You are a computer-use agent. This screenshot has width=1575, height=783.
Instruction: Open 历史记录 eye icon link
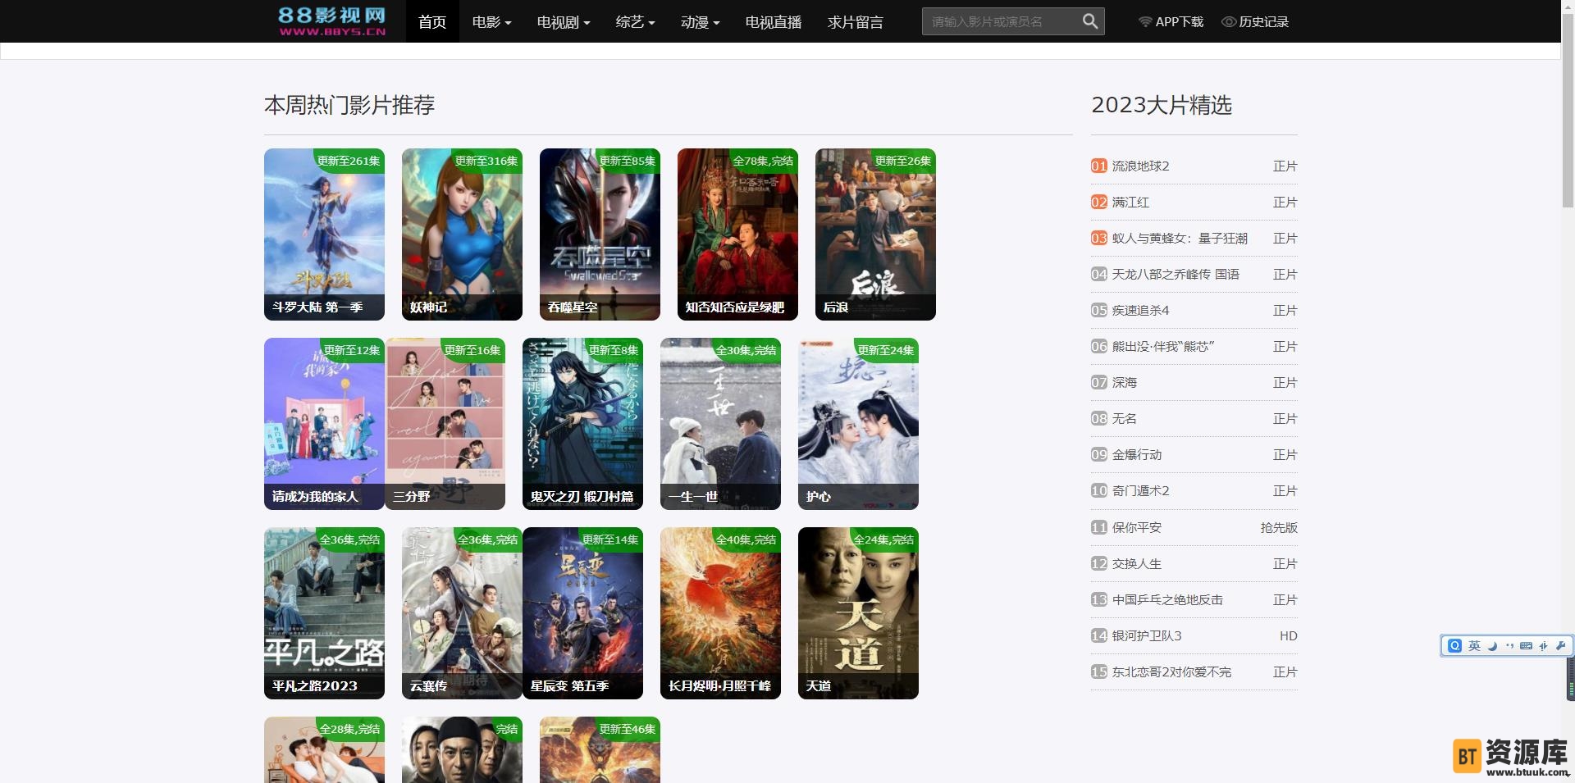(x=1255, y=22)
